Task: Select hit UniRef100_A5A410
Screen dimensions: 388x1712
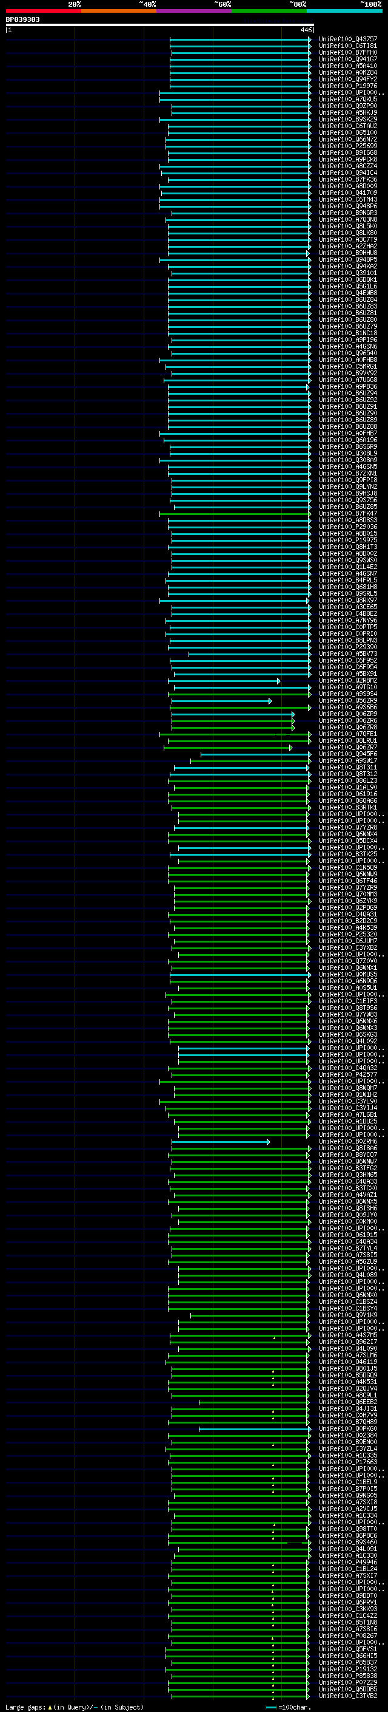Action: [x=348, y=66]
